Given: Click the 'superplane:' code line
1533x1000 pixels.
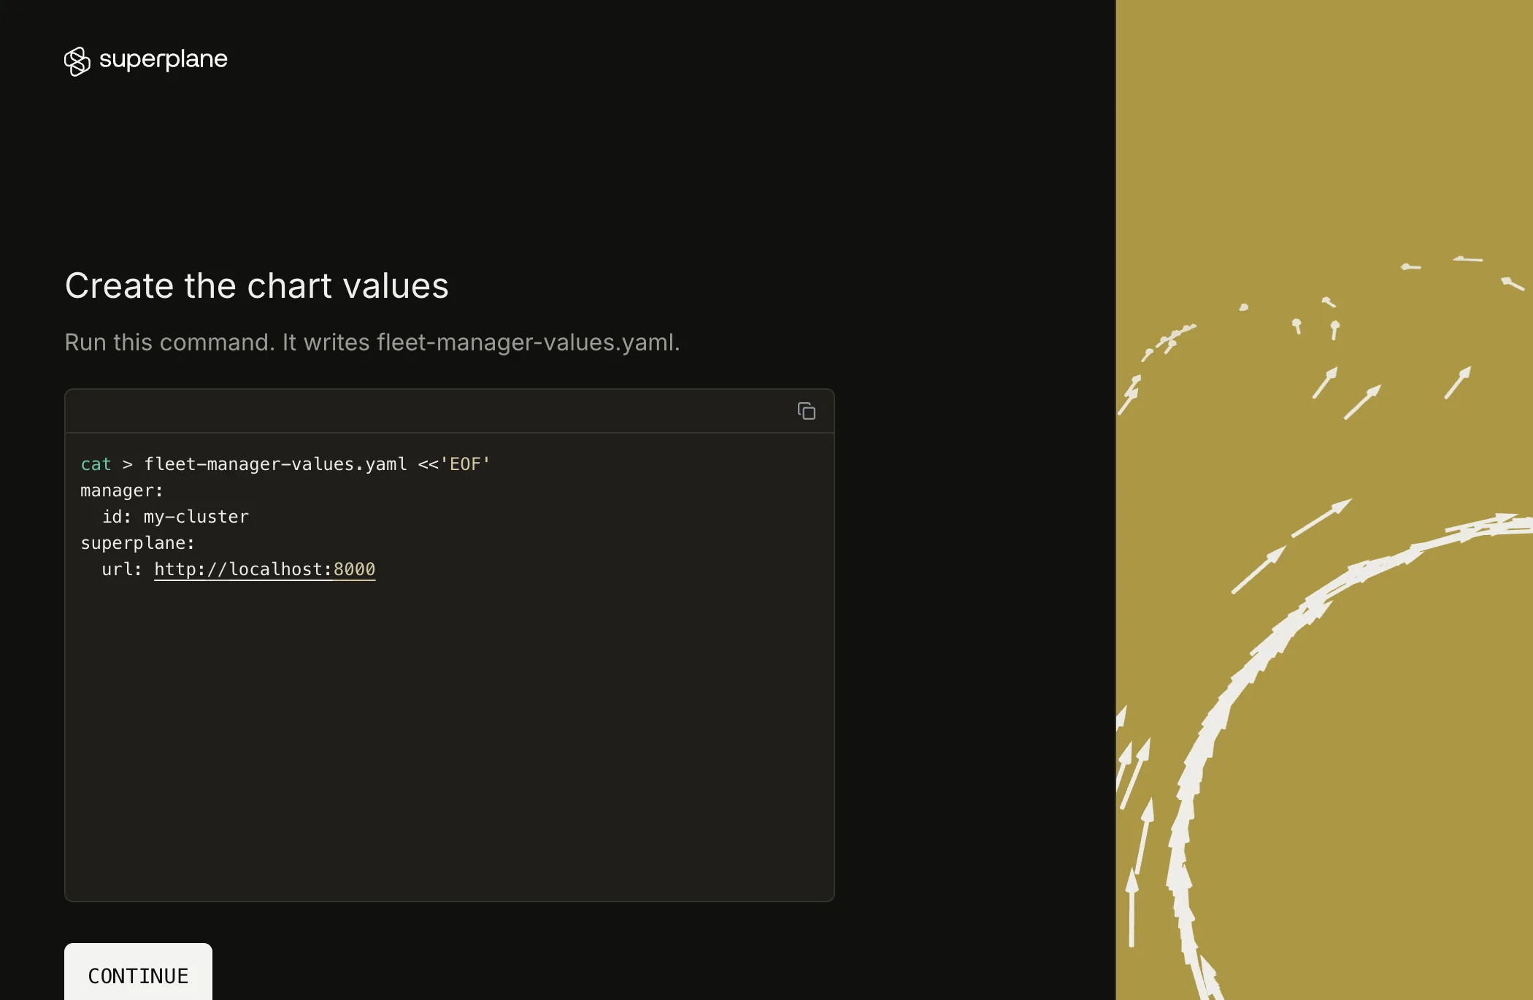Looking at the screenshot, I should 138,543.
